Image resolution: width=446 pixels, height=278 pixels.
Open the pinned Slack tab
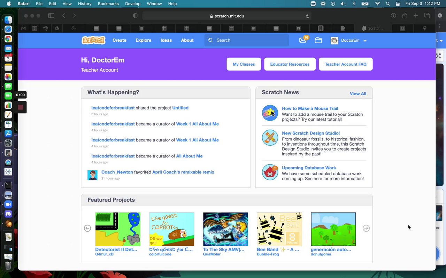pyautogui.click(x=46, y=28)
